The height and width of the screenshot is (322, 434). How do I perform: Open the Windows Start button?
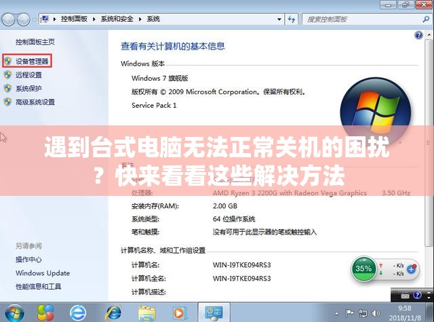click(14, 313)
